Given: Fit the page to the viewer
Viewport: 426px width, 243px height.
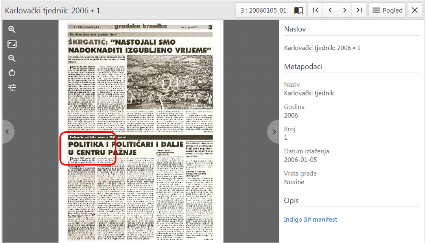Looking at the screenshot, I should (x=12, y=44).
